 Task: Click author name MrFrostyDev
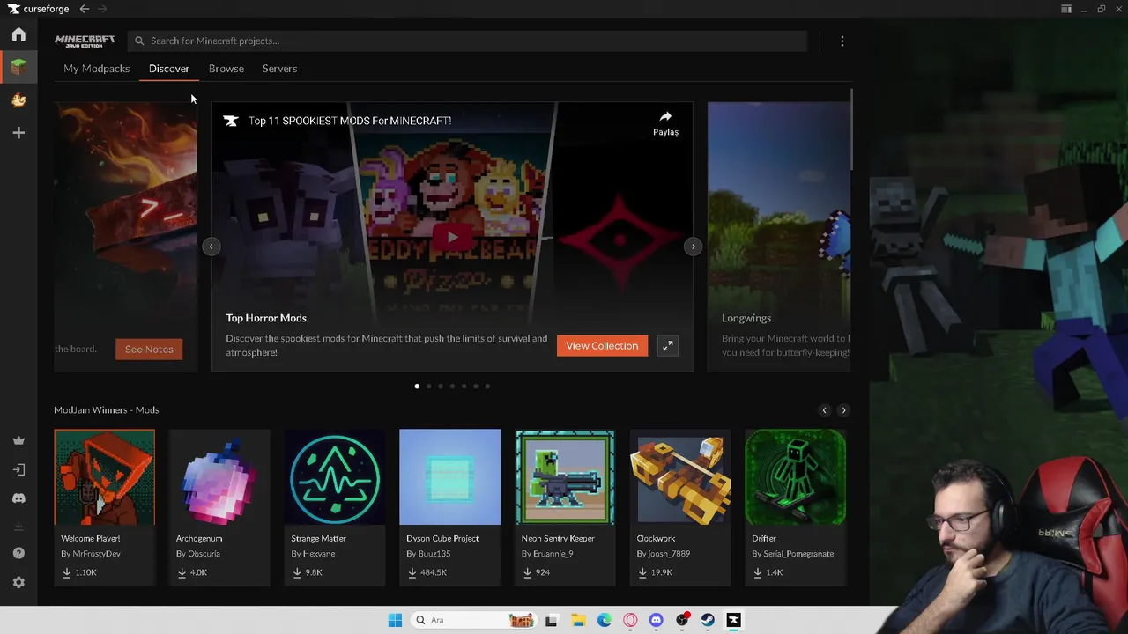pyautogui.click(x=96, y=554)
